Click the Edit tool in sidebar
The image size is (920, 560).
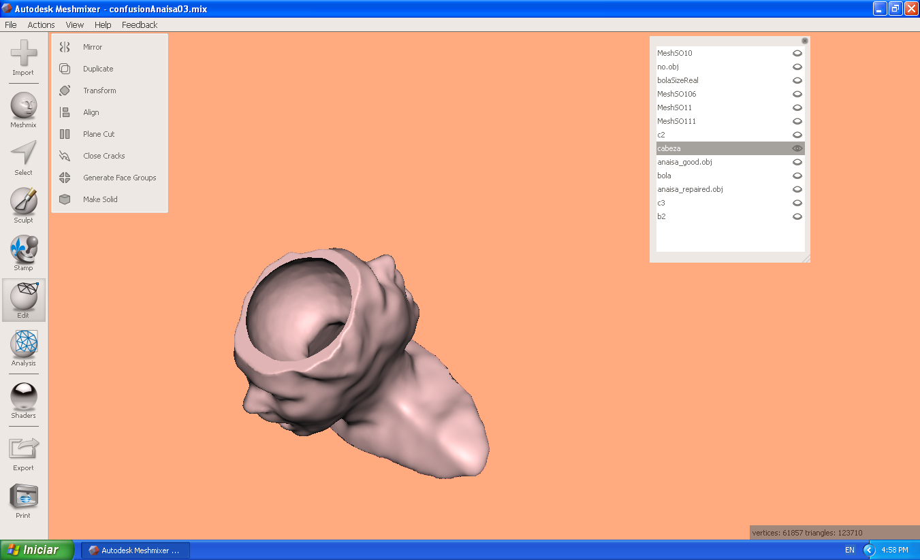pyautogui.click(x=24, y=300)
